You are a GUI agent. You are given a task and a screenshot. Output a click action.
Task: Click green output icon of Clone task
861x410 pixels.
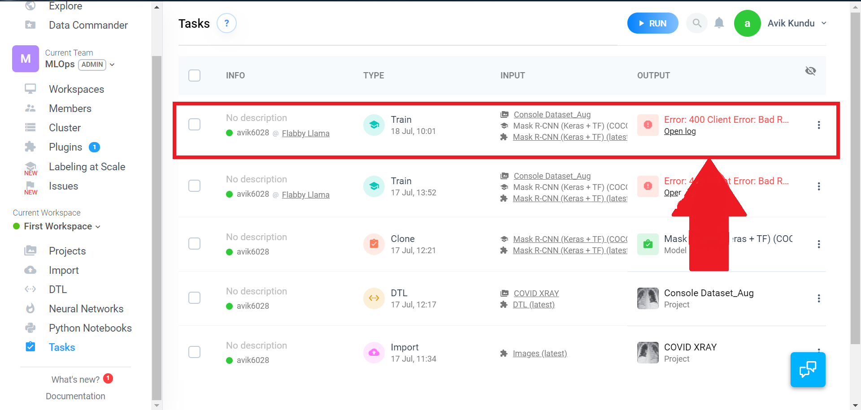click(x=648, y=244)
